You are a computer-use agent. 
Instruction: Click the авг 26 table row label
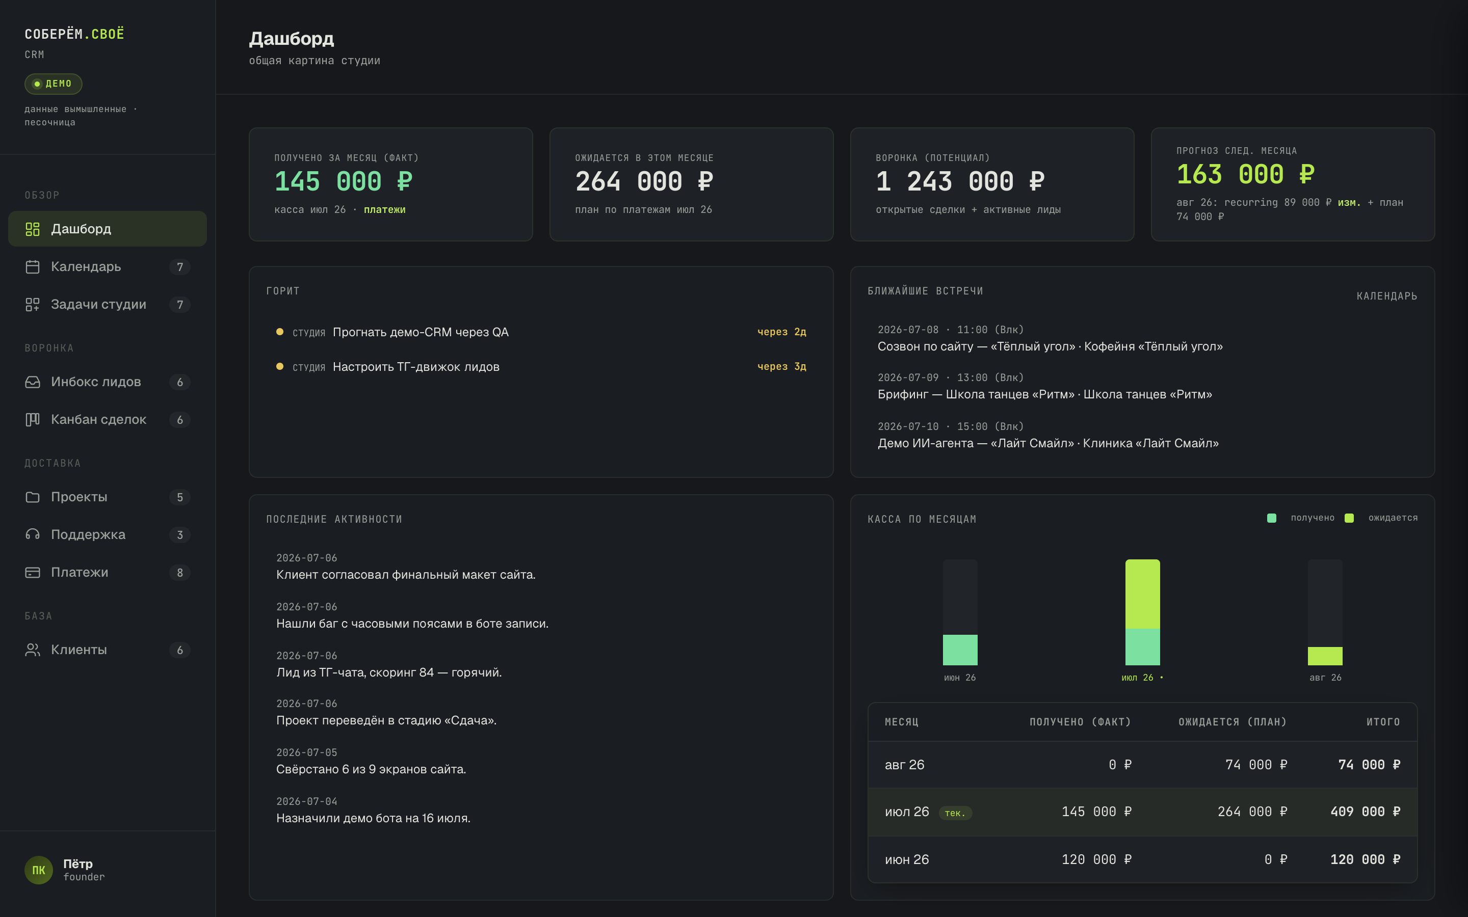(904, 765)
